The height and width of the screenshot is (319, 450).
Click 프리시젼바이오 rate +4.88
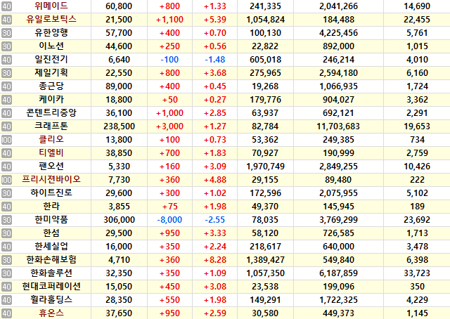click(215, 180)
